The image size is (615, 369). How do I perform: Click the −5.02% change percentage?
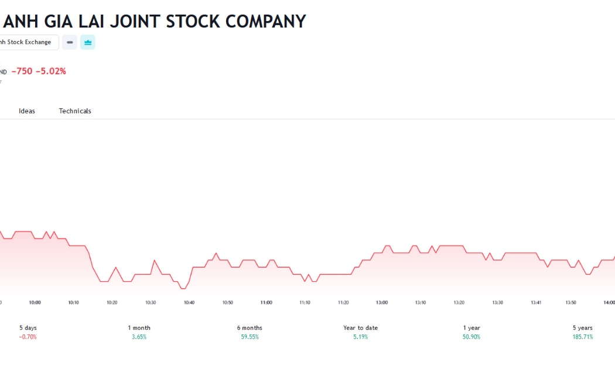click(51, 71)
